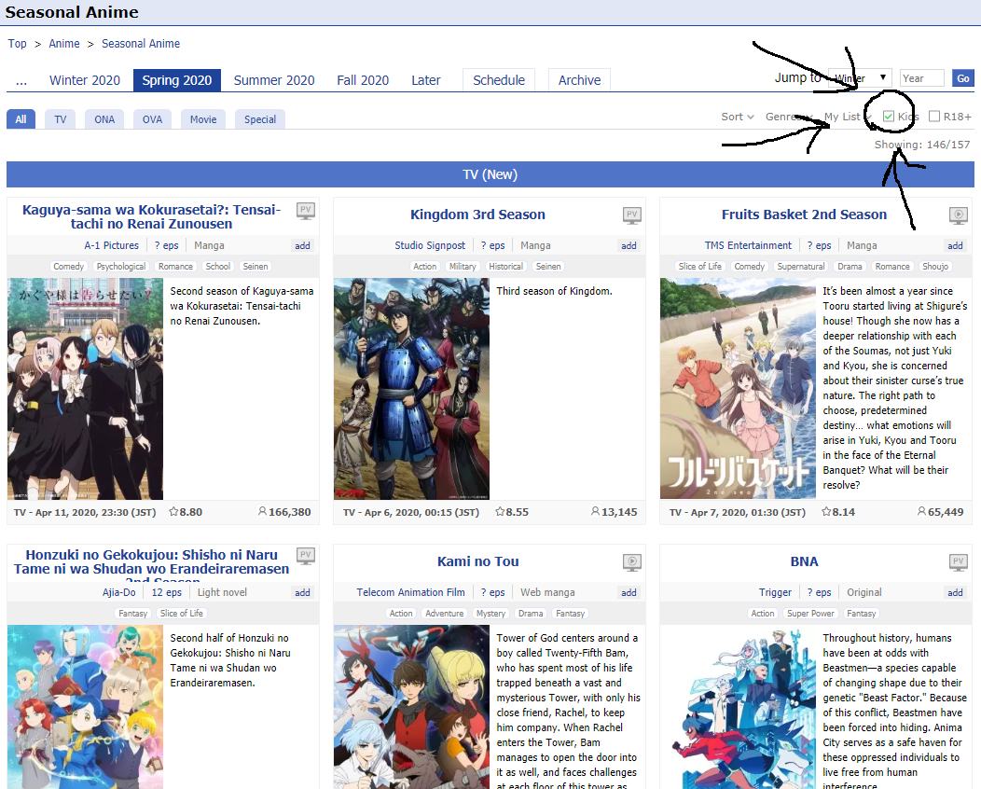Select the TV filter pill
The image size is (981, 789).
pyautogui.click(x=60, y=119)
